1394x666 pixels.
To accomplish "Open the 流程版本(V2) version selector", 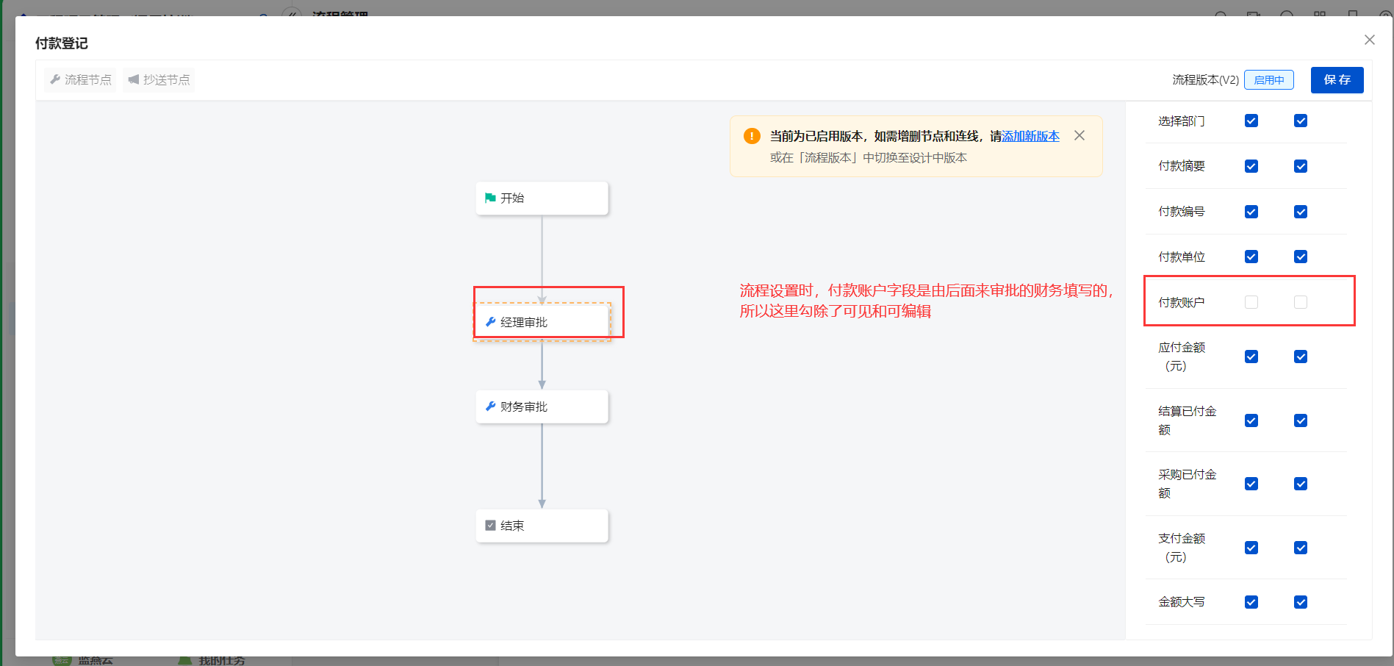I will pyautogui.click(x=1205, y=80).
